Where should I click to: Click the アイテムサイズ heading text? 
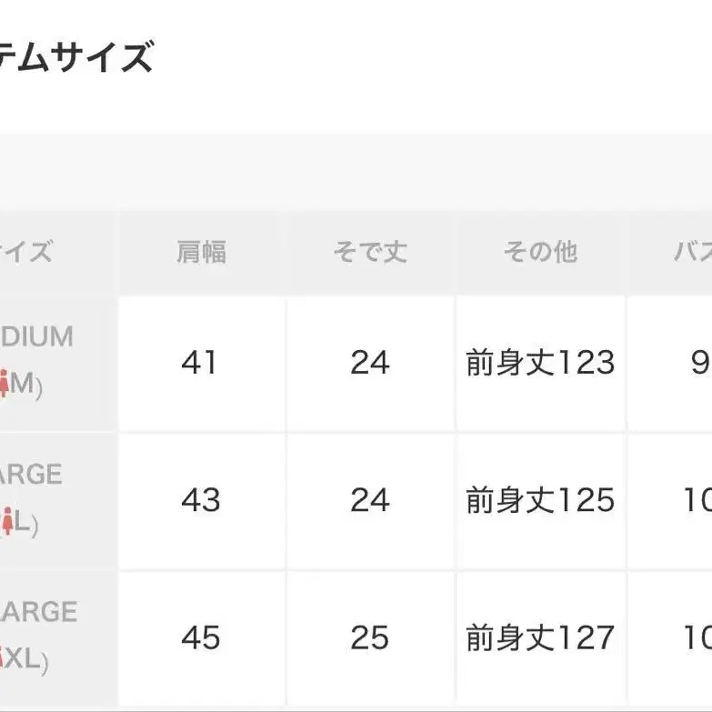click(75, 57)
